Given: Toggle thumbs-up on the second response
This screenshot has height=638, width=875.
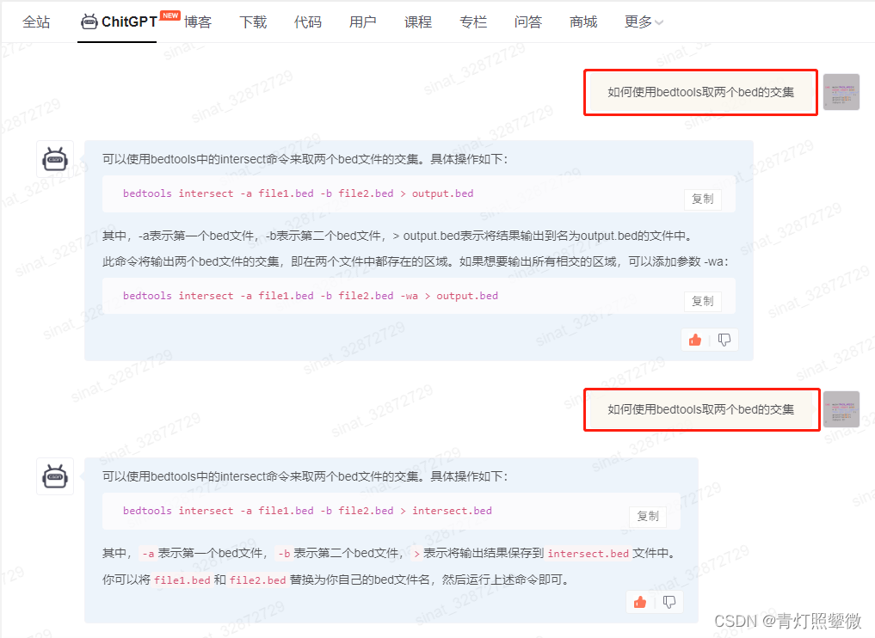Looking at the screenshot, I should [x=640, y=602].
